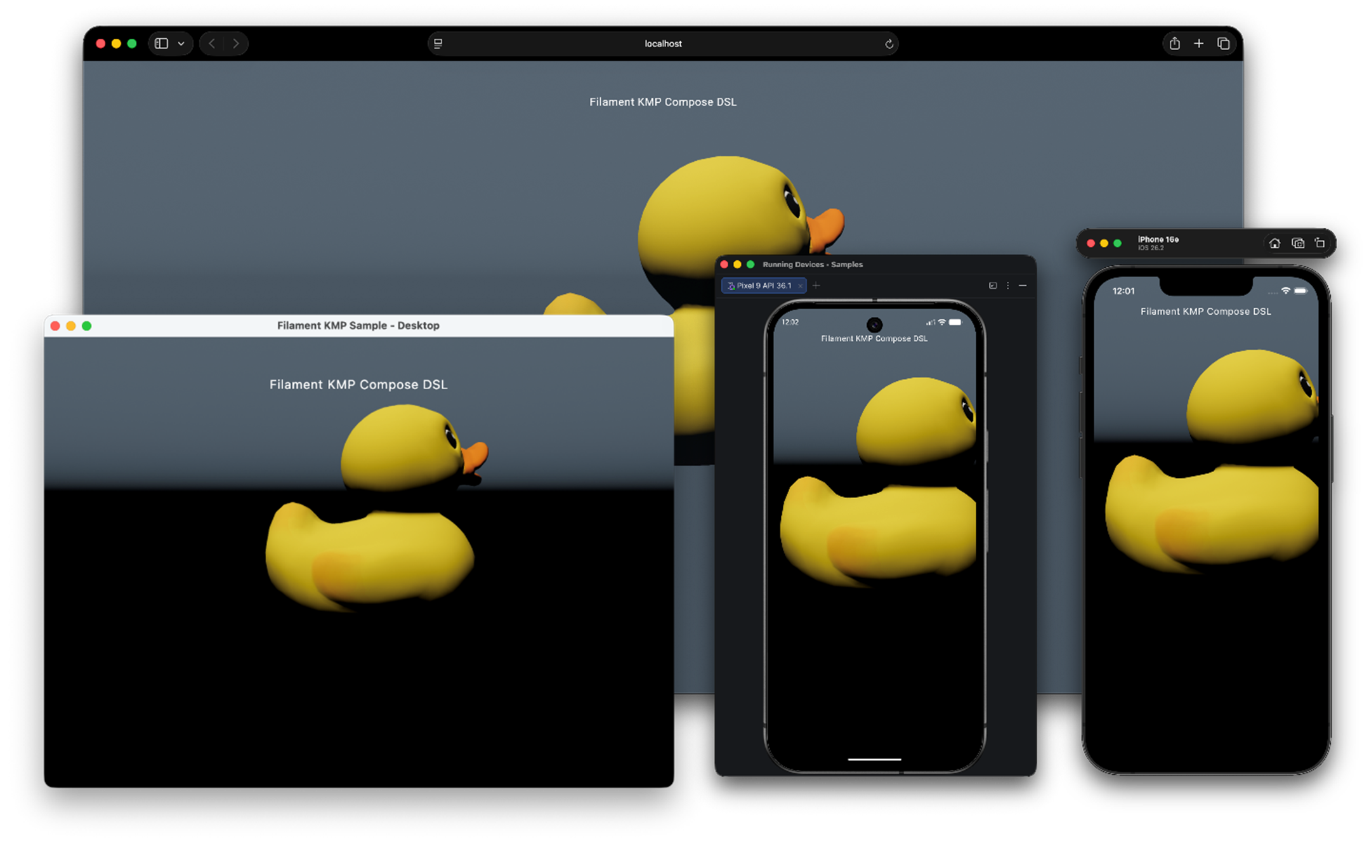
Task: Tap the iPhone simulator Home button
Action: [1274, 243]
